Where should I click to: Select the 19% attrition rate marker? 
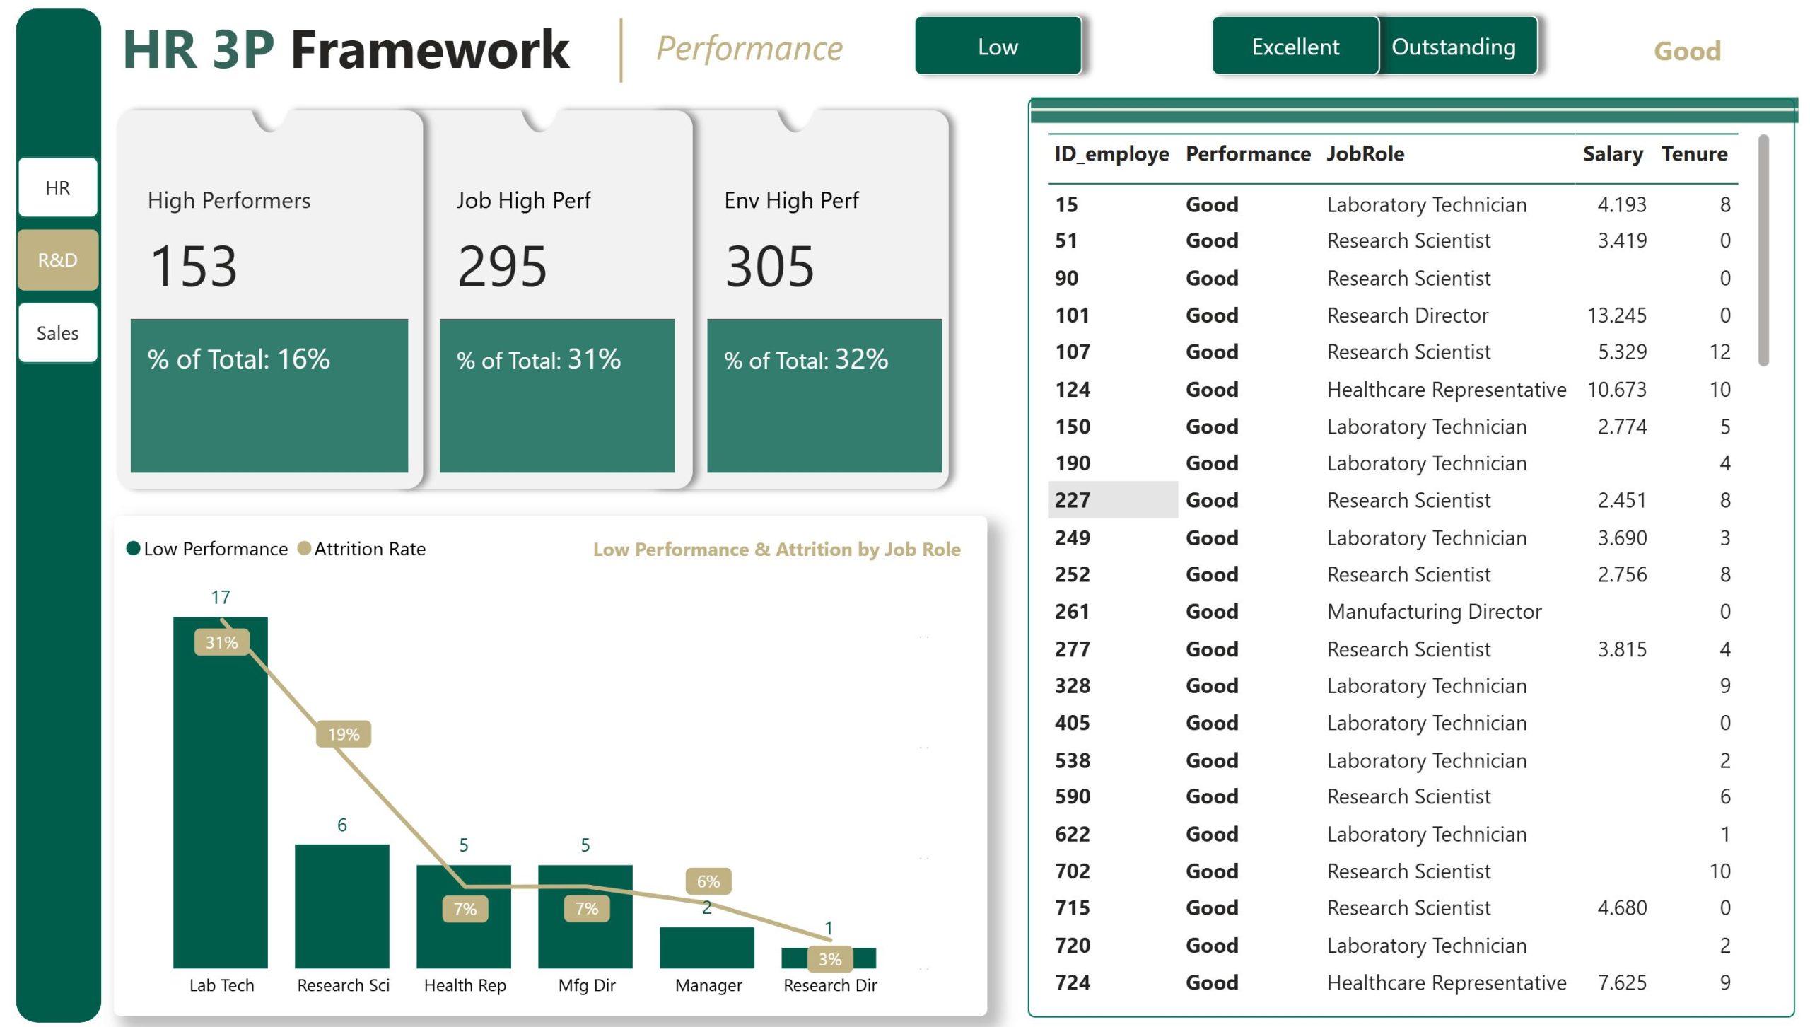tap(344, 734)
